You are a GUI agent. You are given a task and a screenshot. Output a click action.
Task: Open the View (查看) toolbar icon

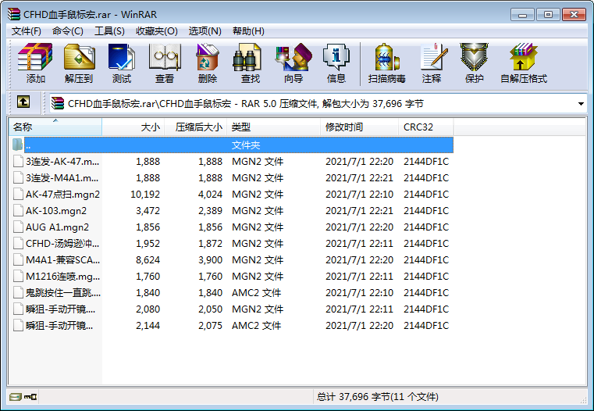point(165,63)
